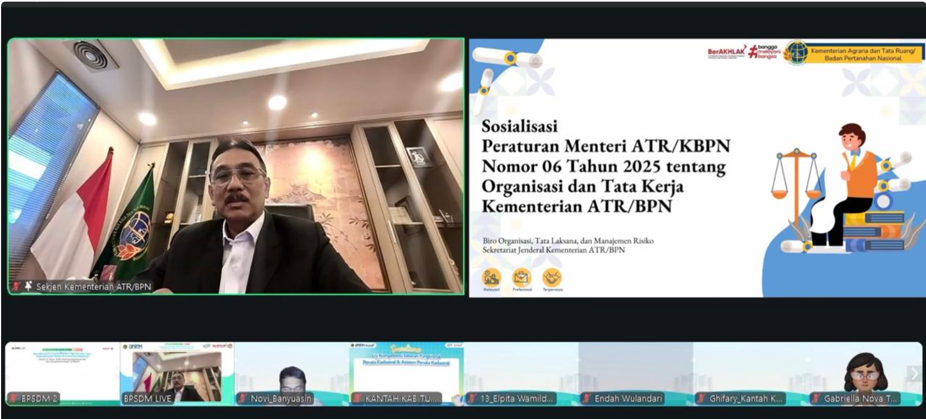Click muted mic icon on Sekjen's video
Screen dimensions: 926x419
16,286
